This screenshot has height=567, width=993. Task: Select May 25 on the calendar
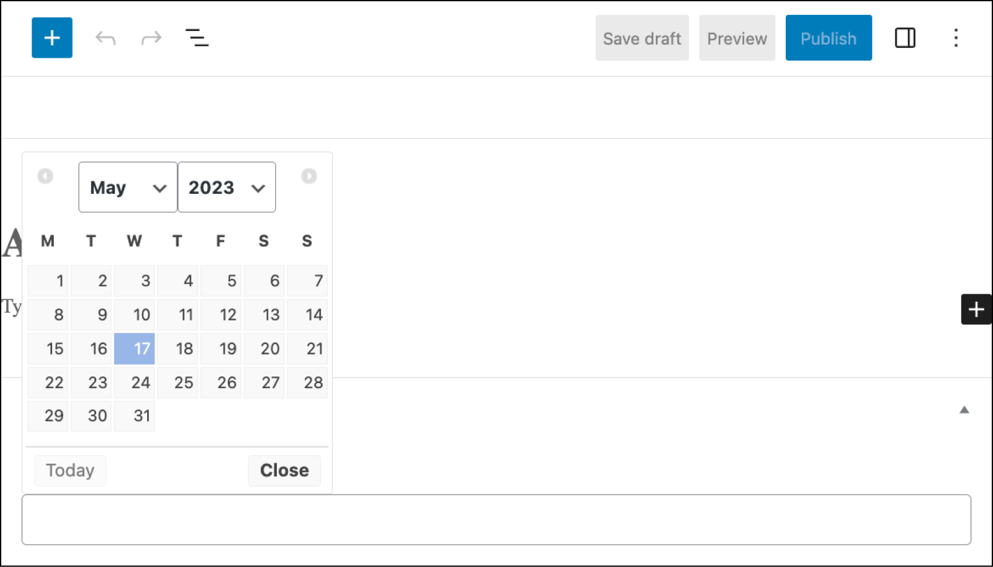click(177, 383)
